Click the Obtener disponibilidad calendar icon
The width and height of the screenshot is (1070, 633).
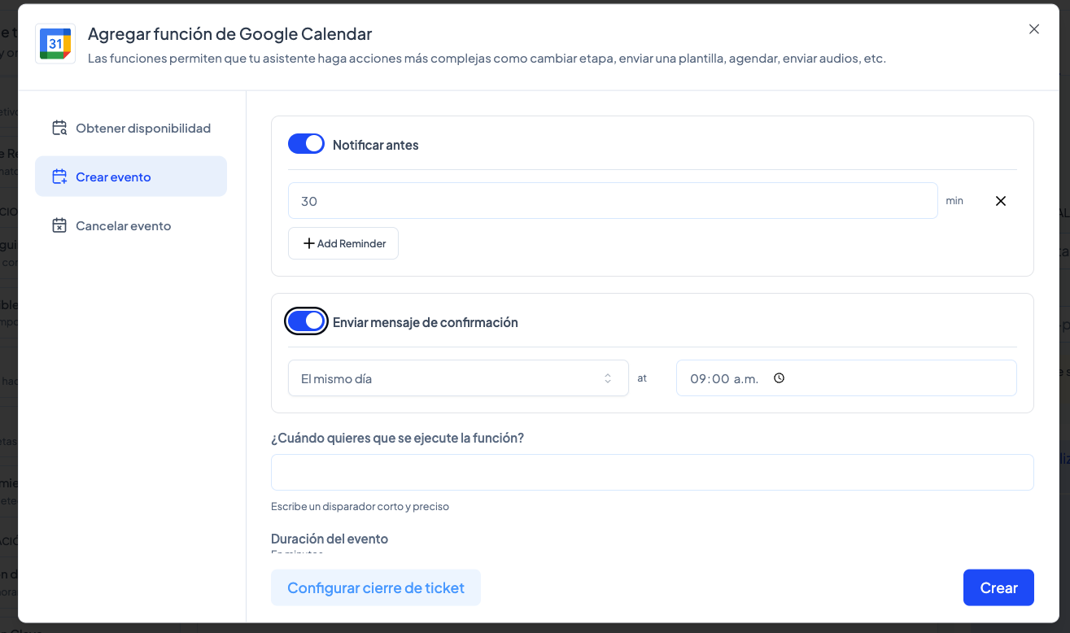coord(59,128)
